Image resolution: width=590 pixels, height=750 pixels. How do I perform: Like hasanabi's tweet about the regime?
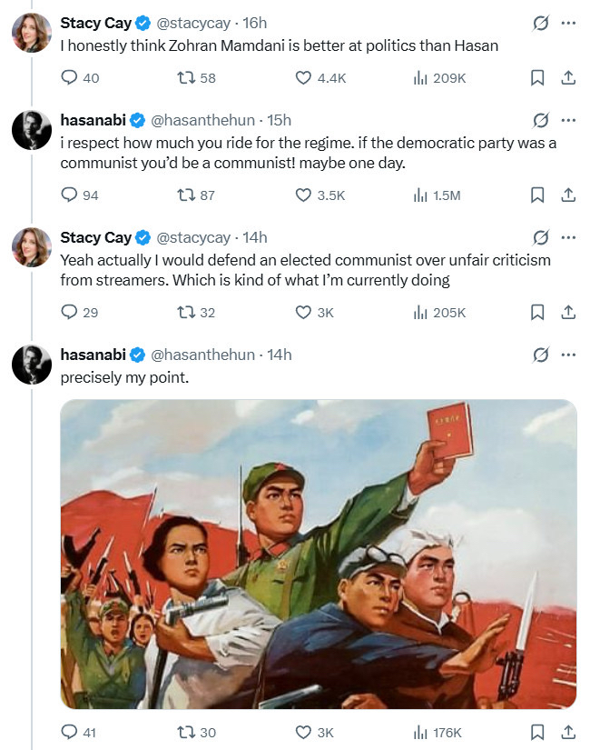click(x=305, y=195)
